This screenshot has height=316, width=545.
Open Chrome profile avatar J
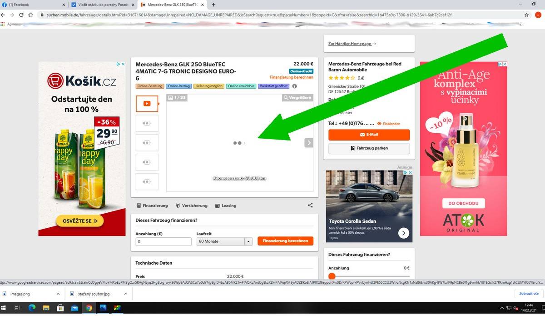coord(538,15)
